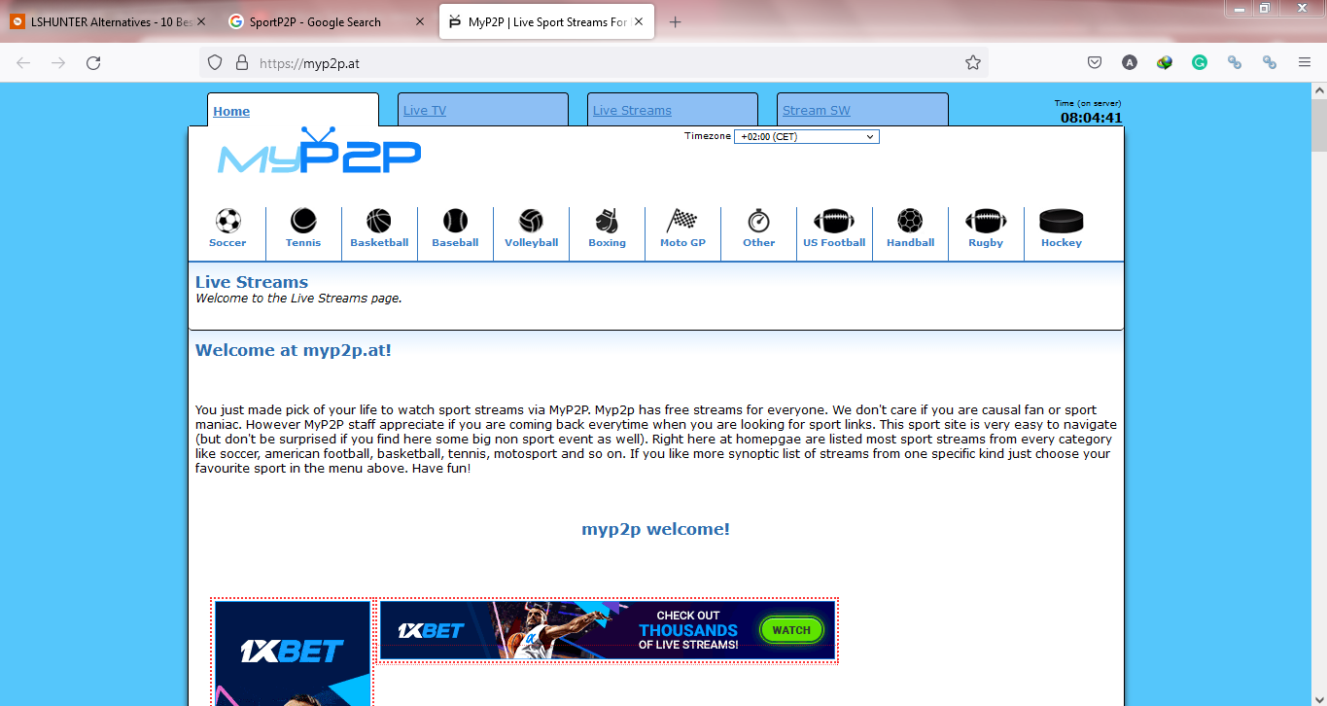
Task: Click the Soccer text link
Action: coord(227,243)
